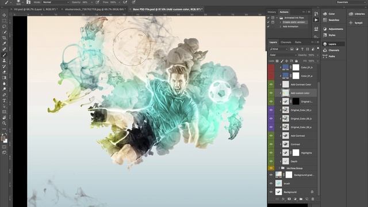Image resolution: width=368 pixels, height=207 pixels.
Task: Click the Delete layer trash icon
Action: click(313, 199)
